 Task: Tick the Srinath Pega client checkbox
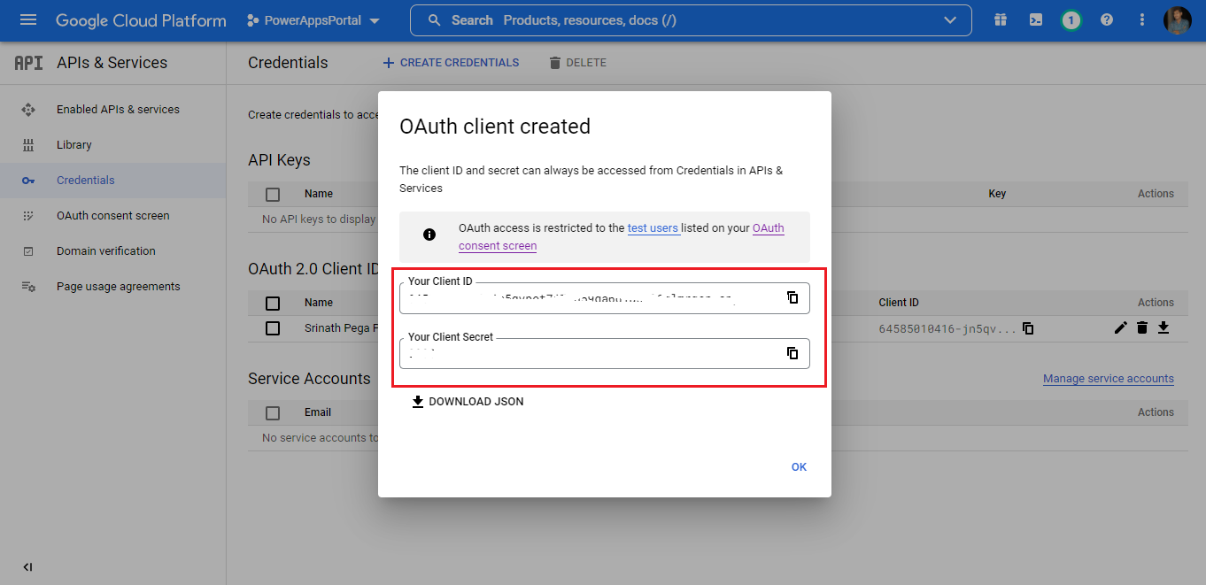273,328
